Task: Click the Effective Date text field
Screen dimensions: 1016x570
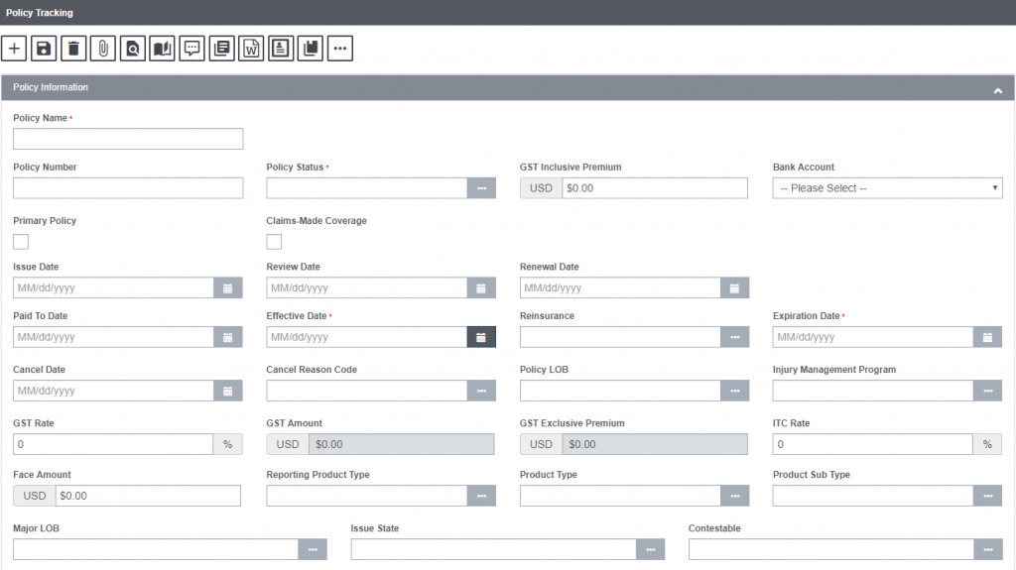Action: pos(367,337)
